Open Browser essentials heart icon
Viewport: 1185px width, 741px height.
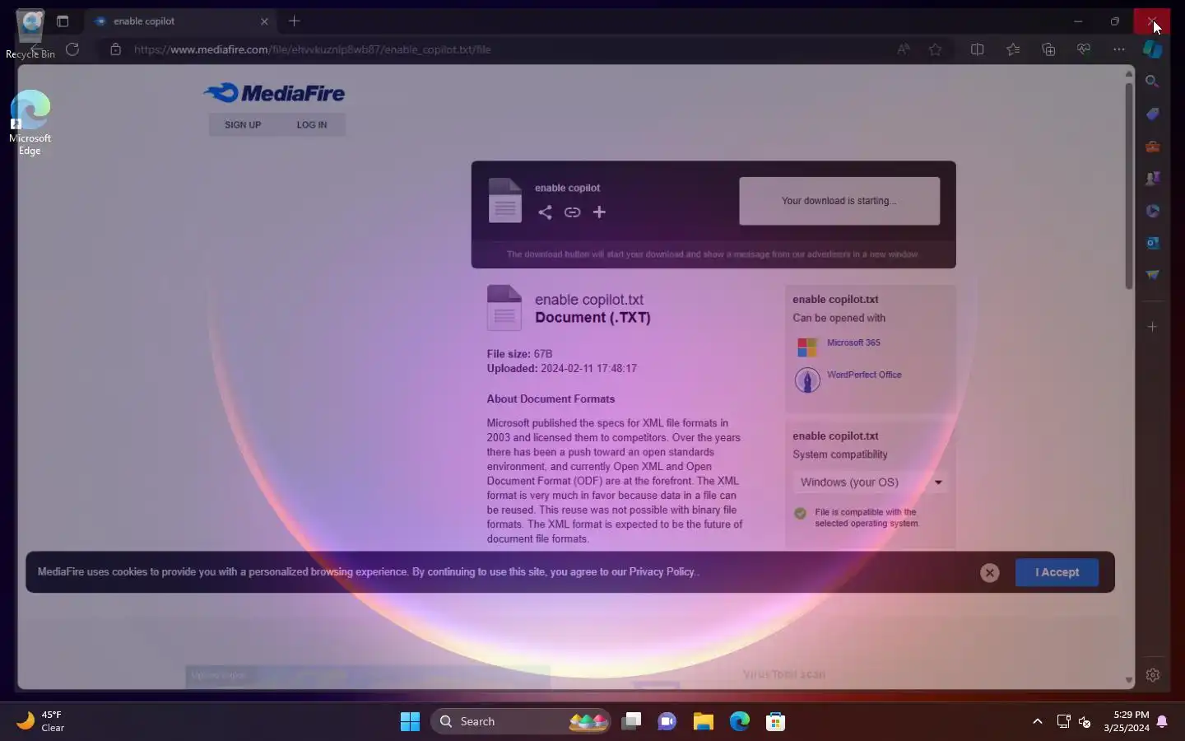click(x=1084, y=49)
